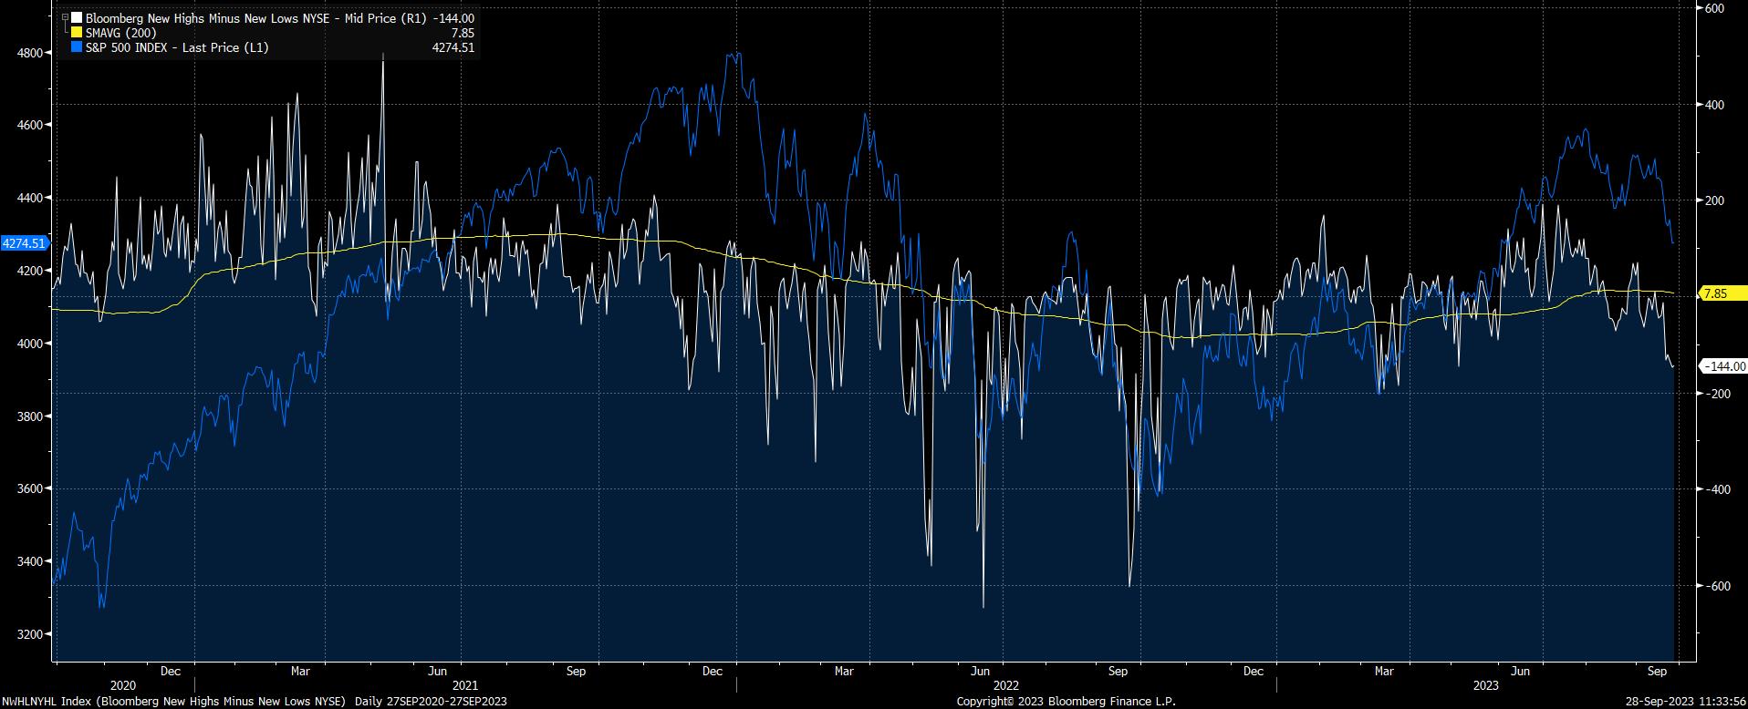
Task: Click the 2020 year label on the time axis
Action: (x=122, y=685)
